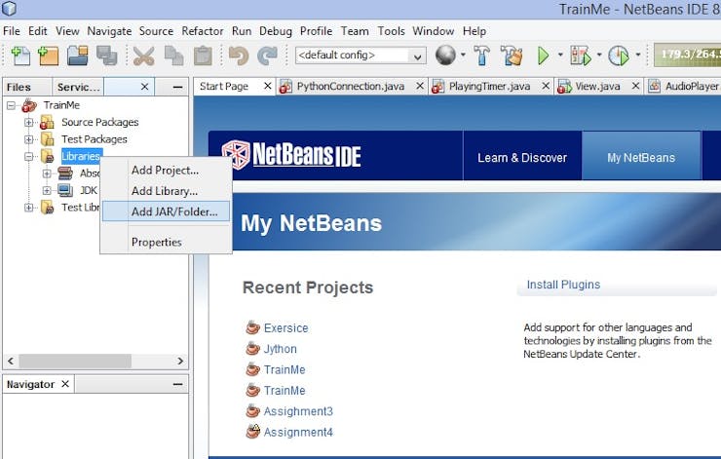Screen dimensions: 721x459
Task: Close the Navigator panel
Action: tap(65, 384)
